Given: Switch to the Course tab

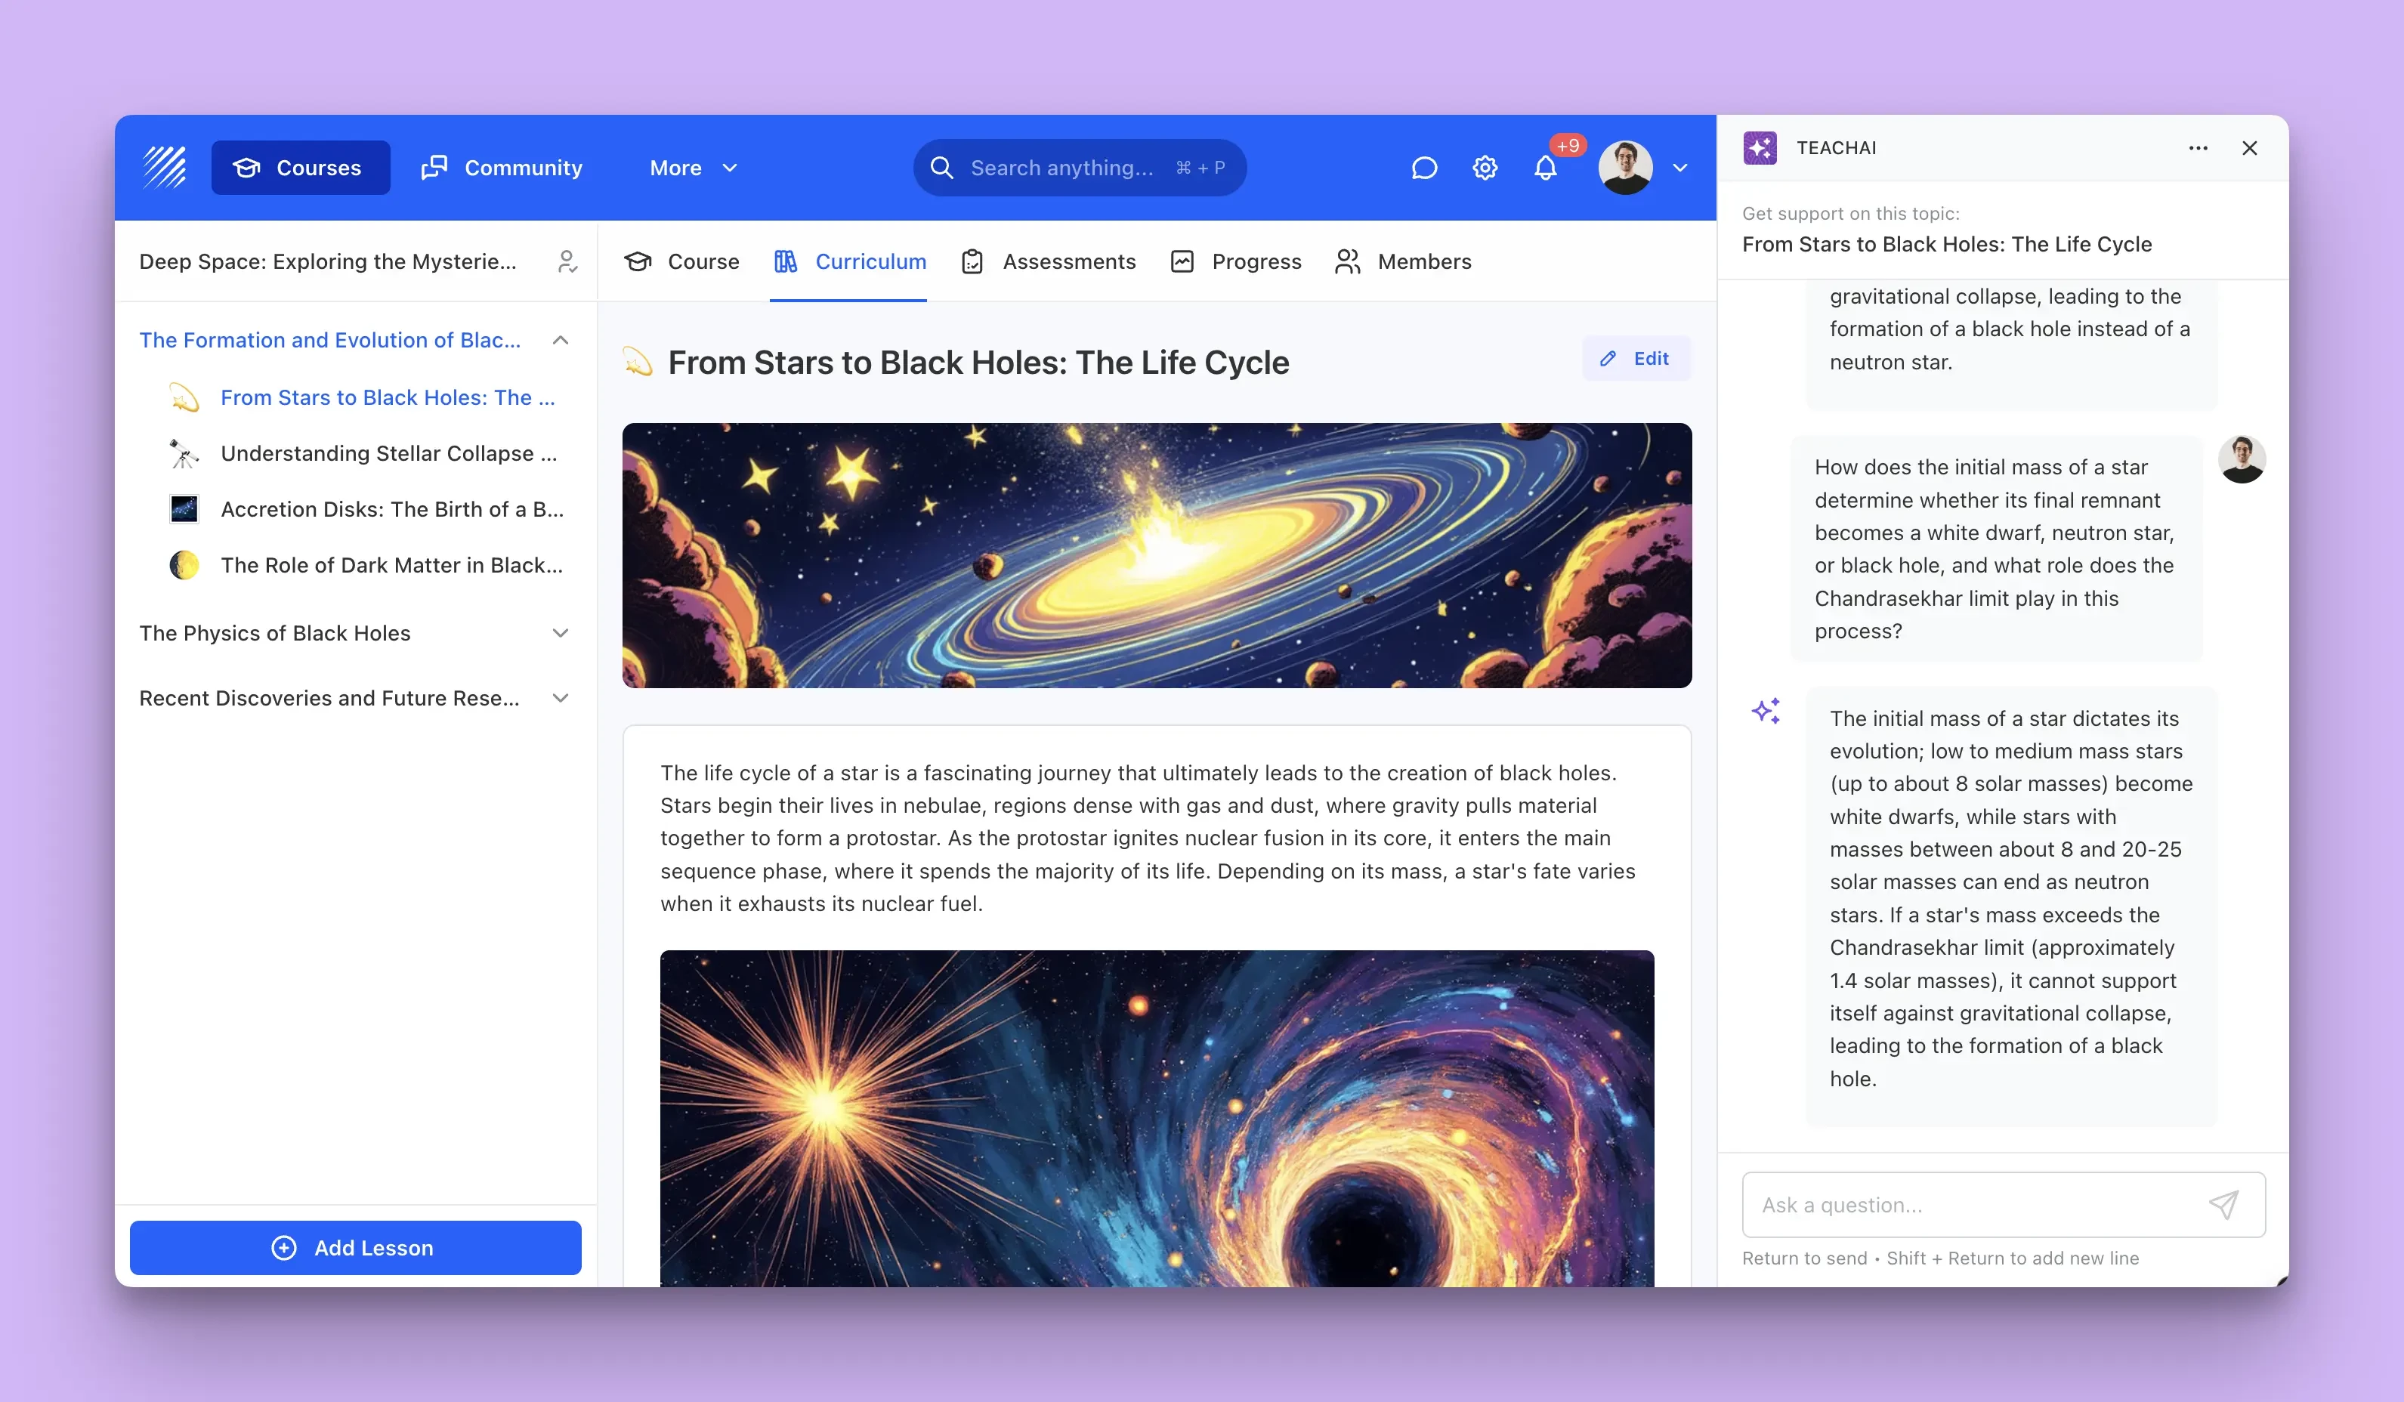Looking at the screenshot, I should pyautogui.click(x=681, y=261).
